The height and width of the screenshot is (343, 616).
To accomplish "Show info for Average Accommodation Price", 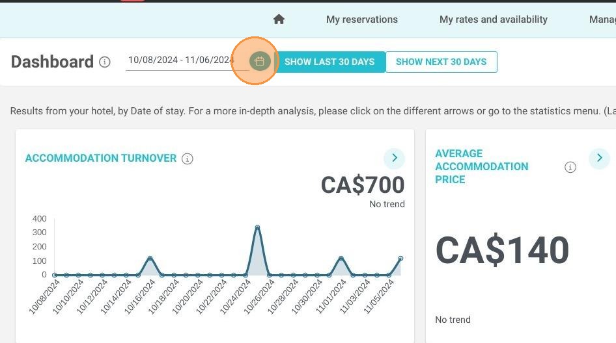I will pos(570,168).
